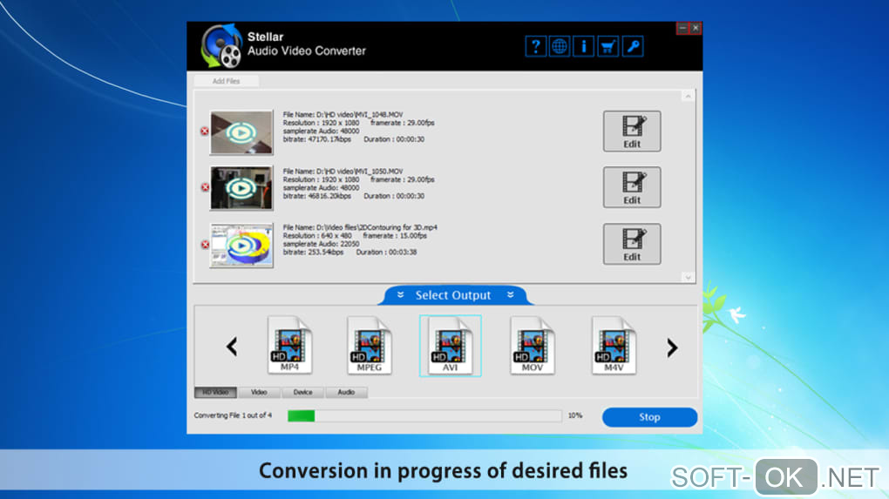Click right chevron of Select Output
This screenshot has width=889, height=499.
tap(510, 294)
